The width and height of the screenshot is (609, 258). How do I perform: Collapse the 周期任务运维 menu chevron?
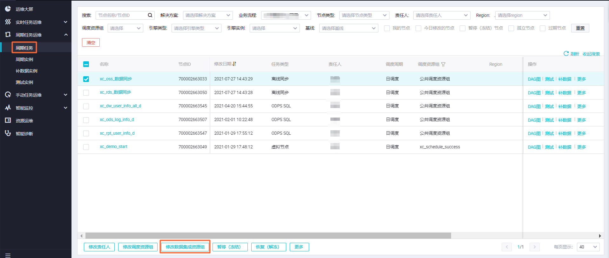click(x=66, y=35)
